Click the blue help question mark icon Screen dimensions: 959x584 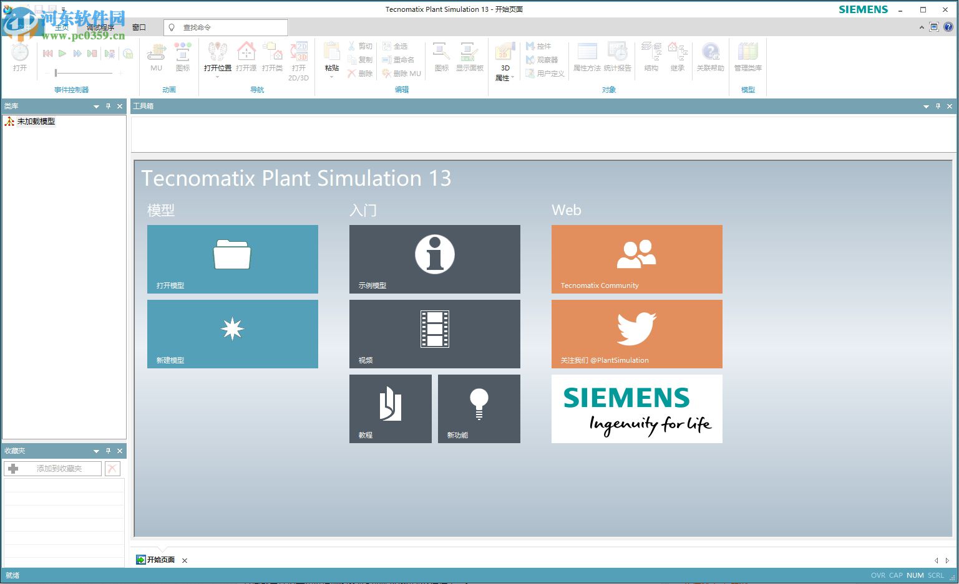point(948,27)
